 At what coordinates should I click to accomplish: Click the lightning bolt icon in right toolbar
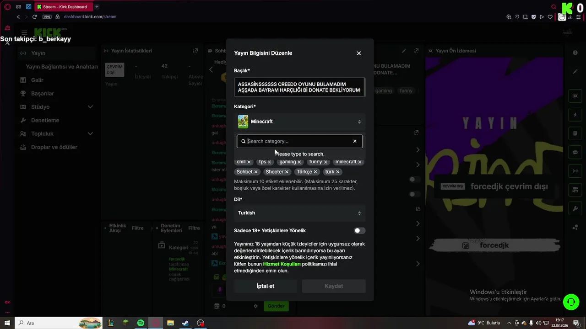coord(575,115)
